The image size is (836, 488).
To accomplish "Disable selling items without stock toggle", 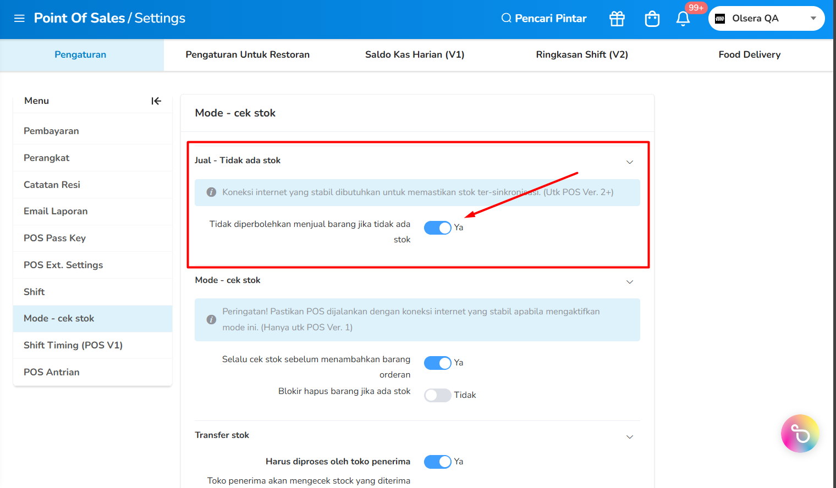I will click(438, 228).
